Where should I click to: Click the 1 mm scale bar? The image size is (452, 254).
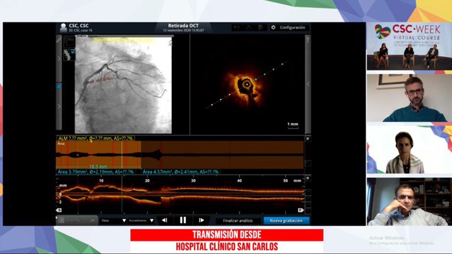click(293, 125)
